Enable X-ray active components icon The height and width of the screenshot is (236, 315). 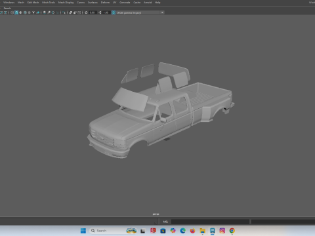[x=75, y=12]
